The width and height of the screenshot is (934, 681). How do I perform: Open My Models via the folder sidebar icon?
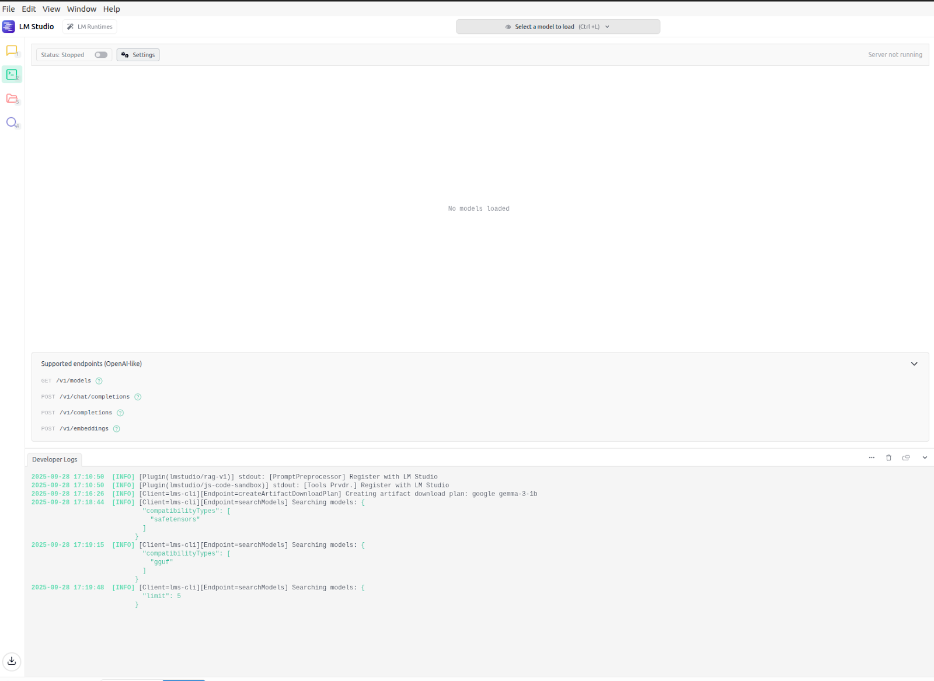[12, 98]
